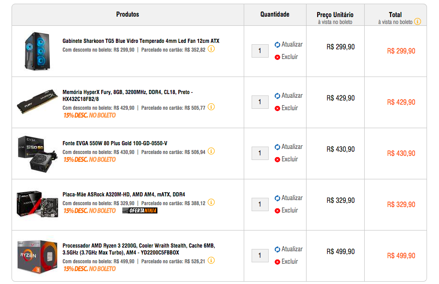Select the quantity field for Gabinete Sharkoon TG5
The image size is (439, 284).
[x=260, y=51]
